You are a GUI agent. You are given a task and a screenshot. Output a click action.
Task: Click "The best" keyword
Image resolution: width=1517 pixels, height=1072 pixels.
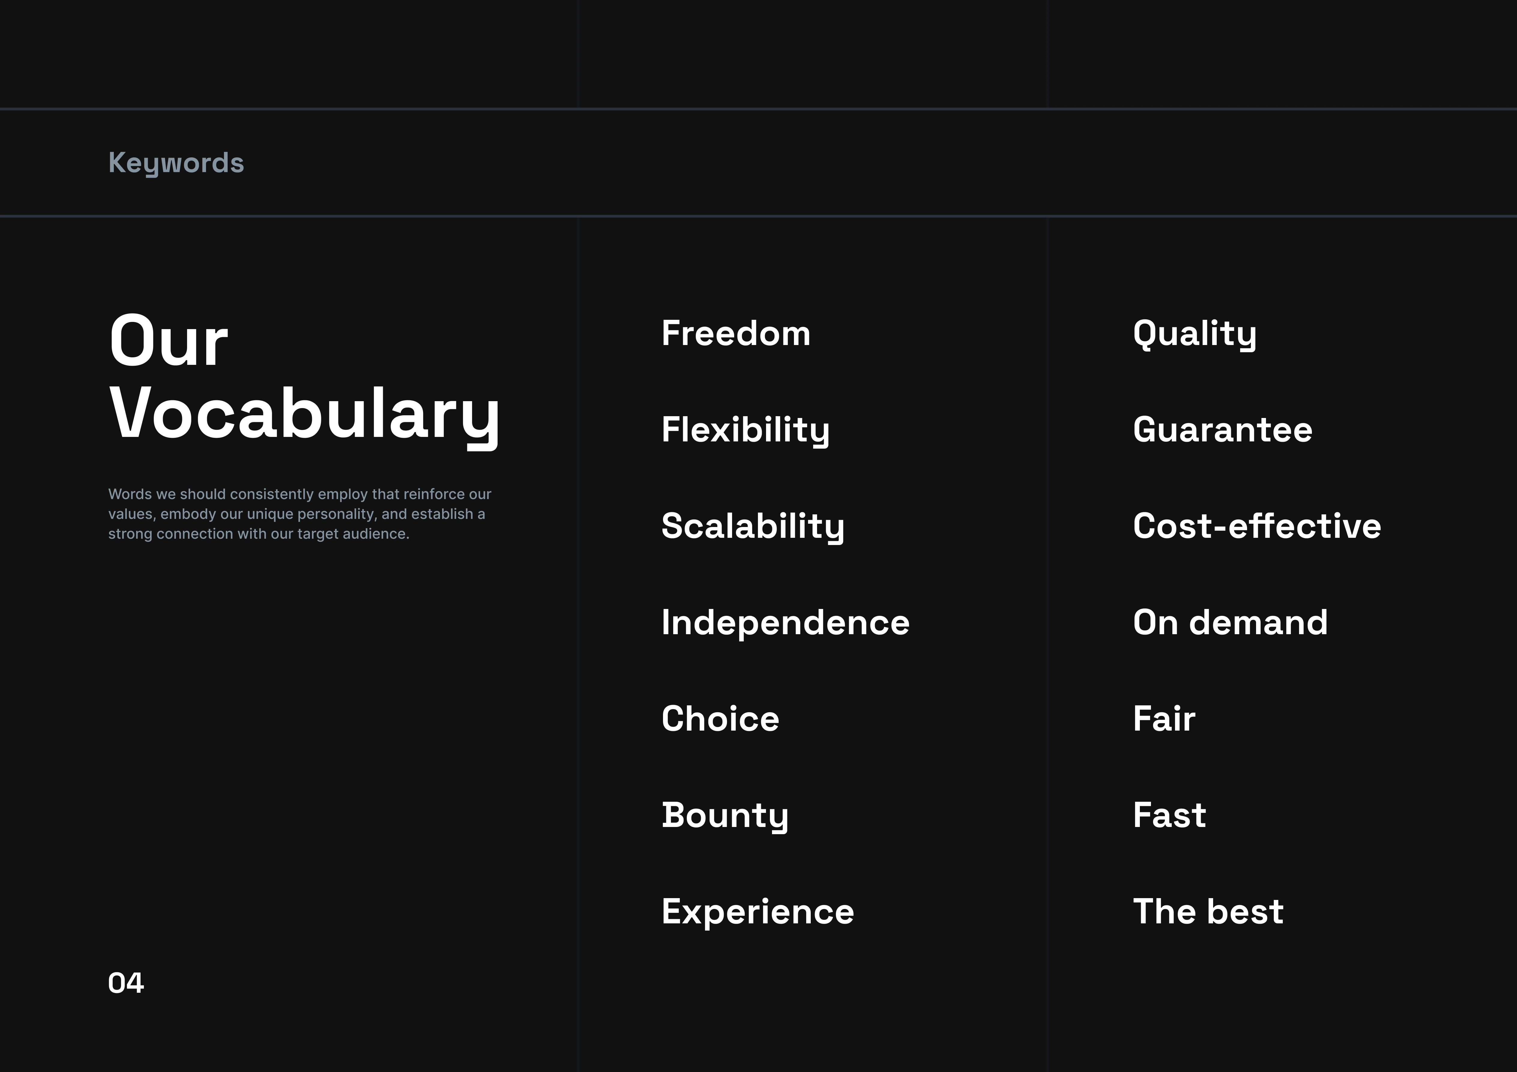click(x=1208, y=912)
